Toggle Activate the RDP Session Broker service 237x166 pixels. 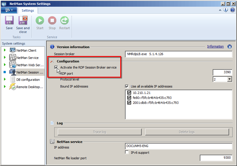(56, 67)
